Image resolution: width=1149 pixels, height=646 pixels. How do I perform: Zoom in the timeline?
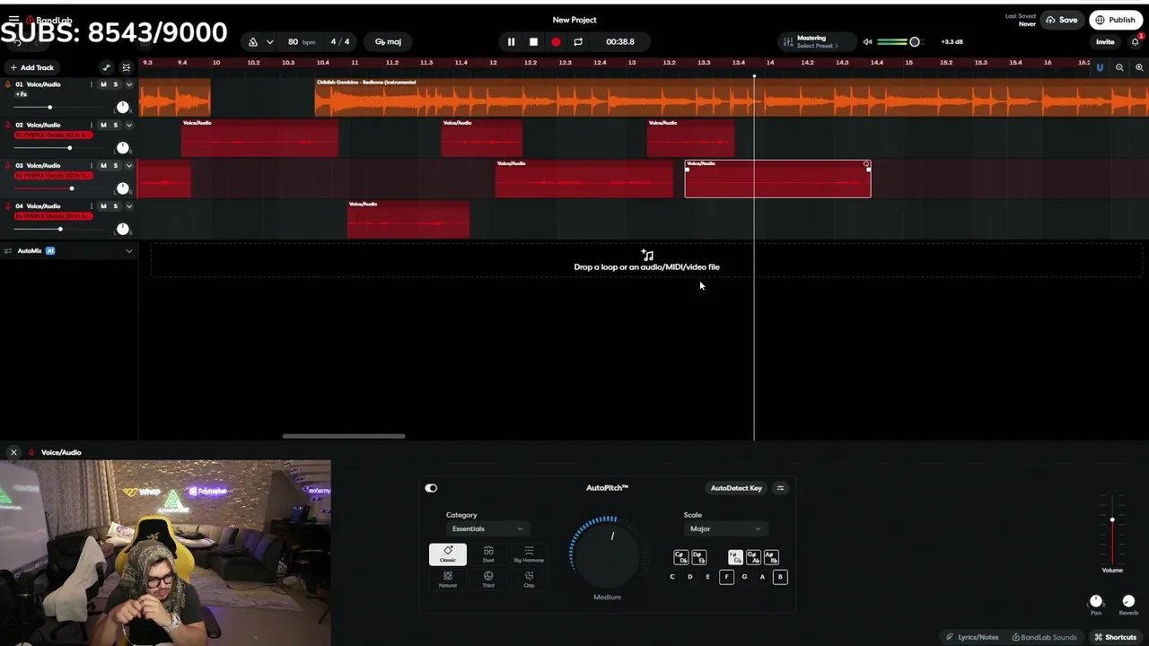click(x=1139, y=67)
